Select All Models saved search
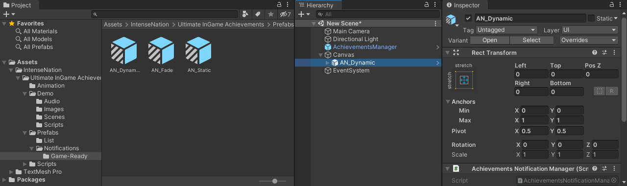627x186 pixels. [38, 39]
